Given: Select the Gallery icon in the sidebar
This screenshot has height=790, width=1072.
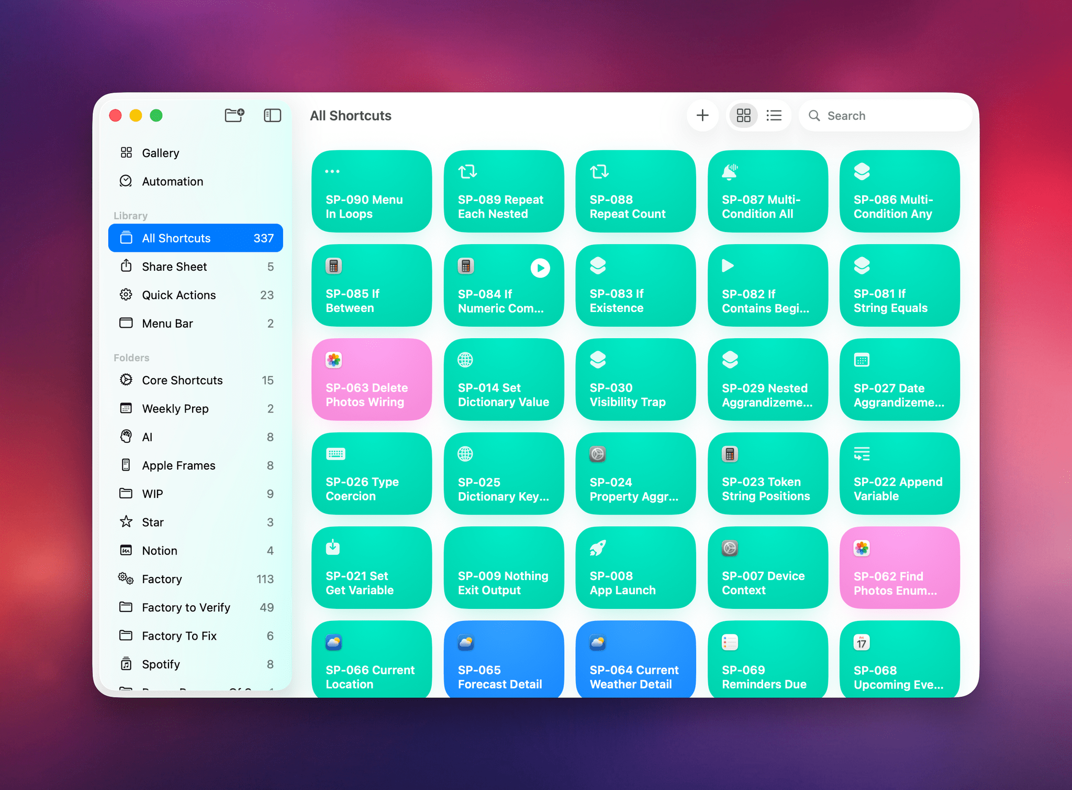Looking at the screenshot, I should coord(126,152).
